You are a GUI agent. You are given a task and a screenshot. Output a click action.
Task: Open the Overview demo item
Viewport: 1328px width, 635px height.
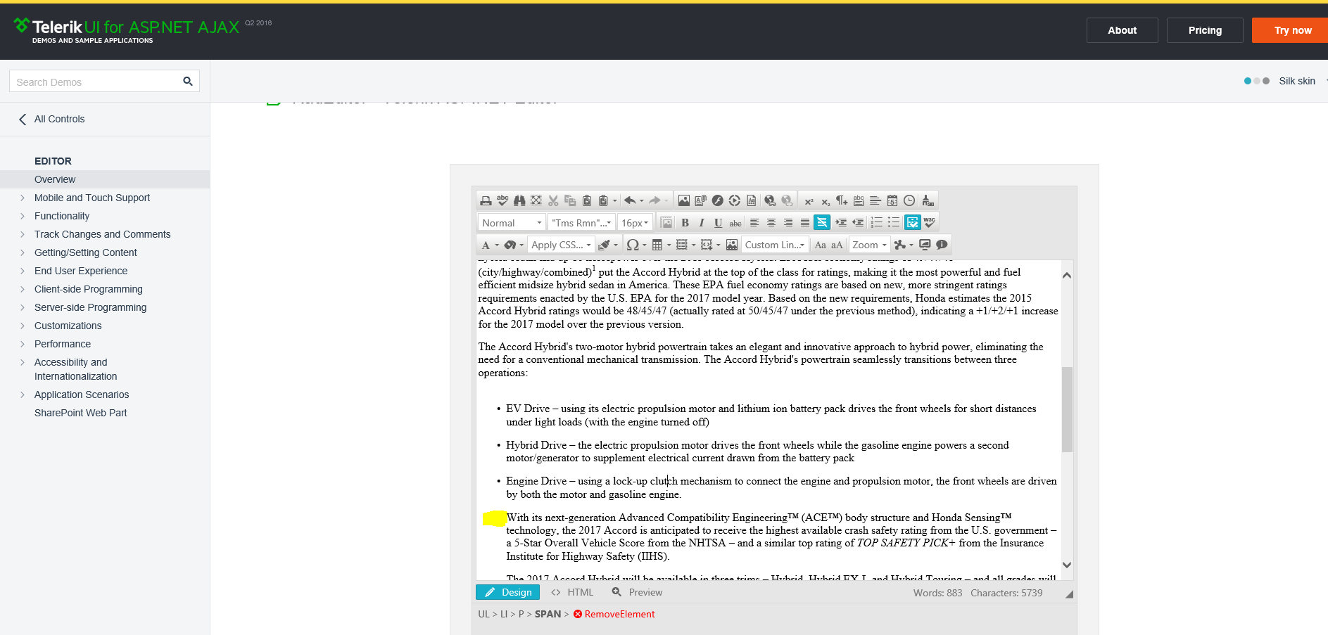pos(55,179)
